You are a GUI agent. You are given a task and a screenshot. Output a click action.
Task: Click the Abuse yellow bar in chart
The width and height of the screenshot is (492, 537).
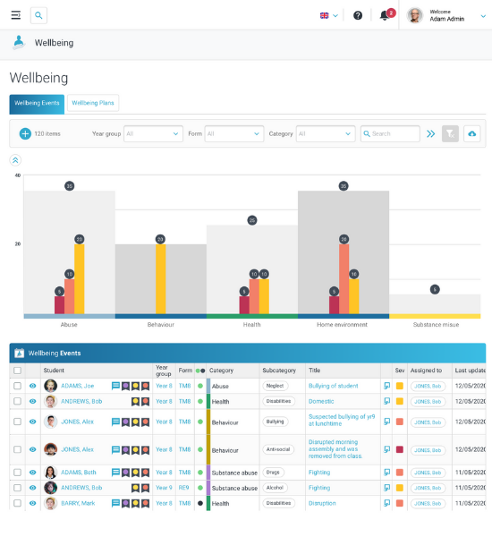coord(80,279)
